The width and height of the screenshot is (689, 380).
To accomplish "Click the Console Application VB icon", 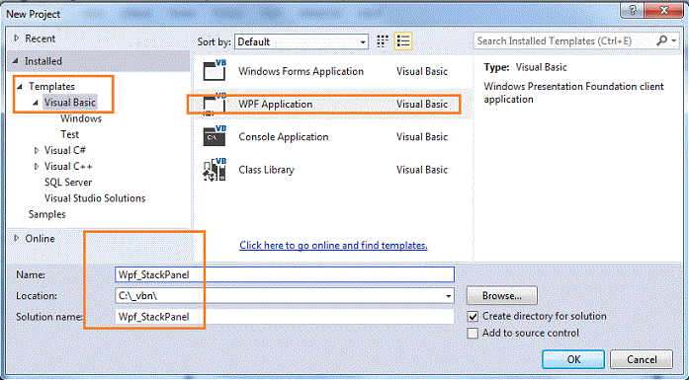I will point(215,136).
